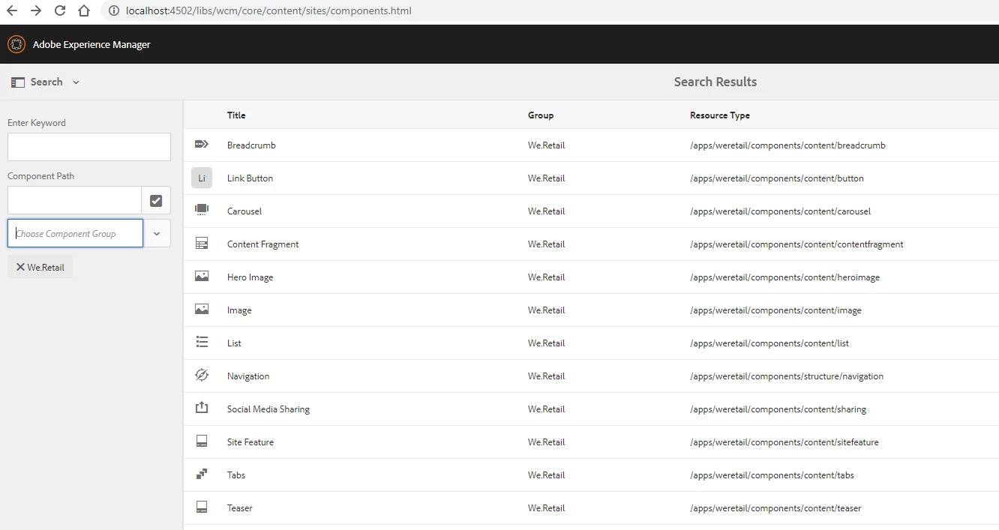Open the Navigation component title
Image resolution: width=999 pixels, height=530 pixels.
click(x=248, y=376)
